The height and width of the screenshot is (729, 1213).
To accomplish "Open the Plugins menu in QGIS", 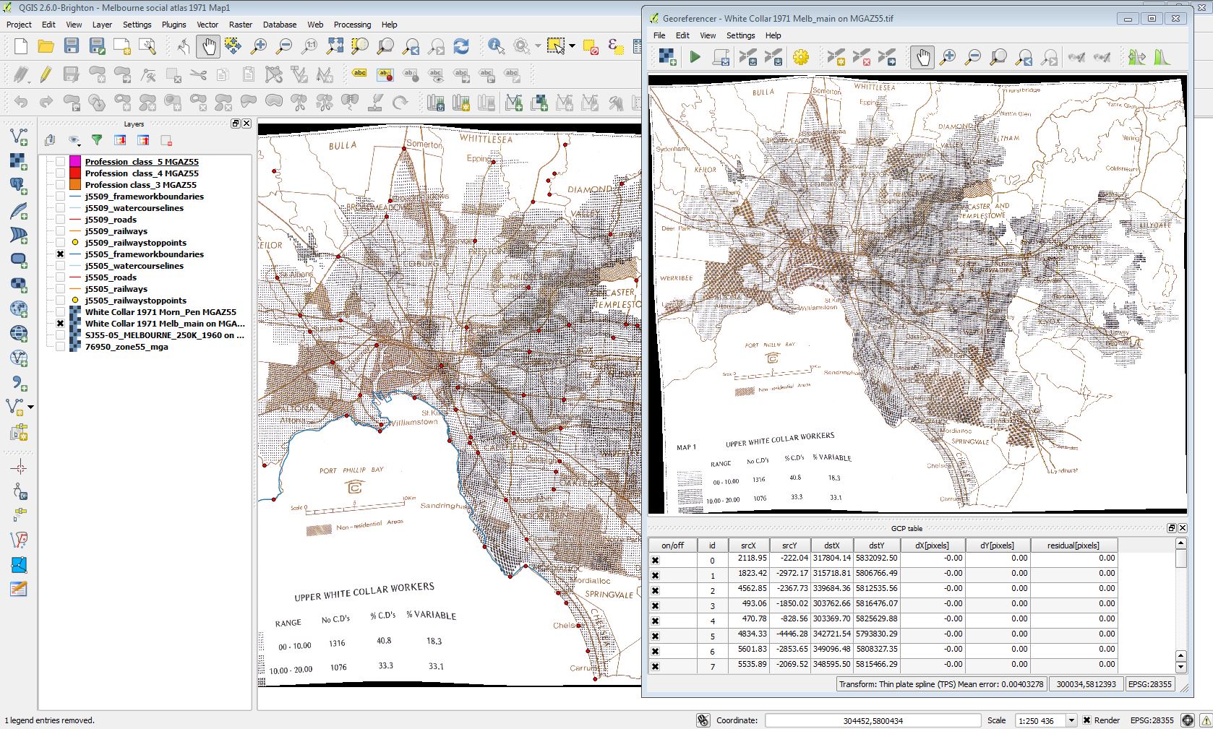I will (173, 25).
